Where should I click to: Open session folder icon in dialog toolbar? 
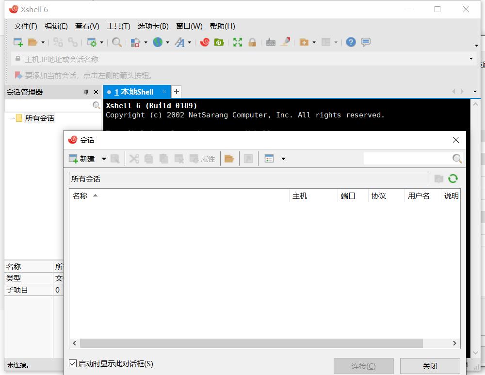(229, 159)
